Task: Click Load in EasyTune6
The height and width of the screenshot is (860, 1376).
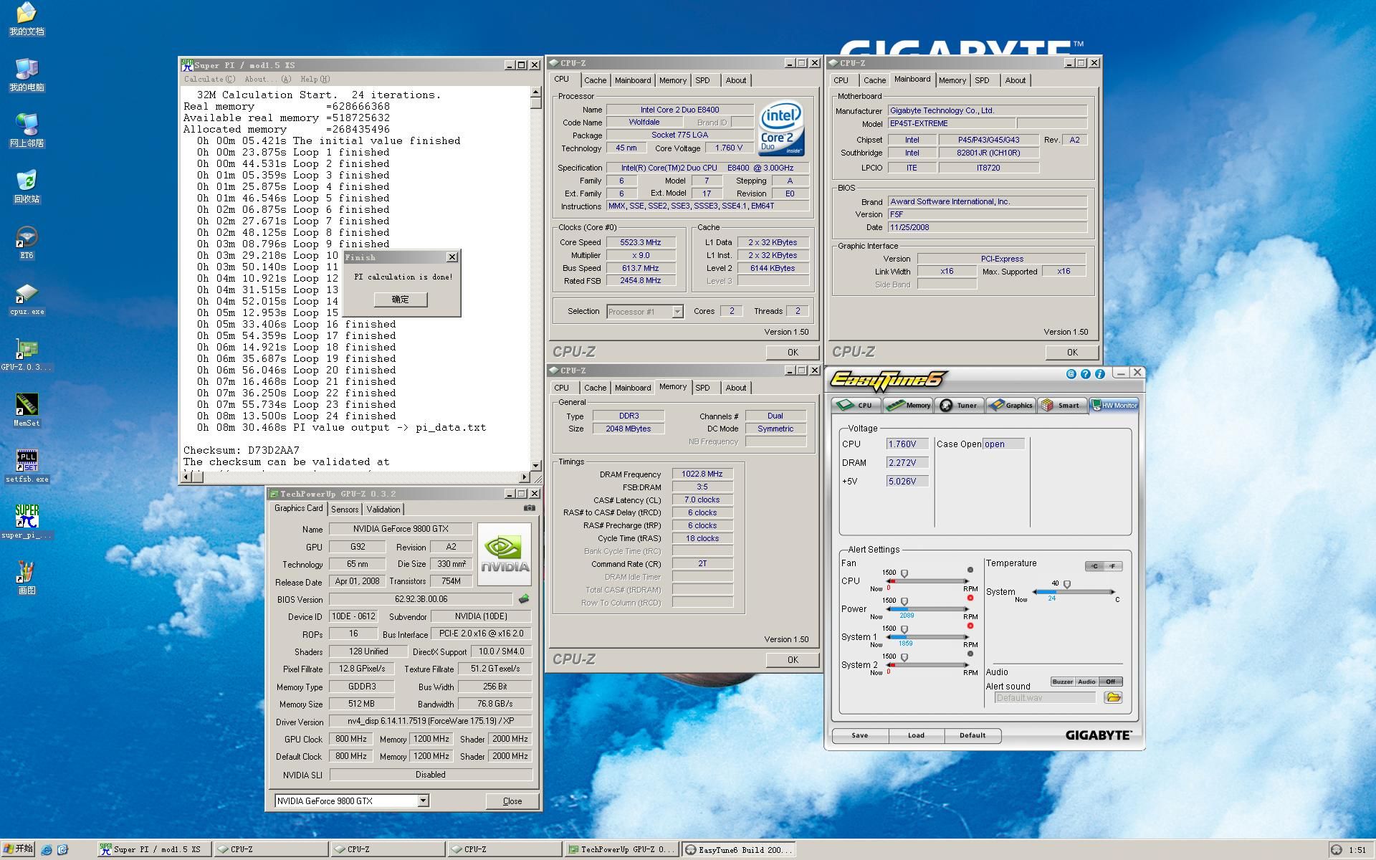Action: (x=916, y=735)
